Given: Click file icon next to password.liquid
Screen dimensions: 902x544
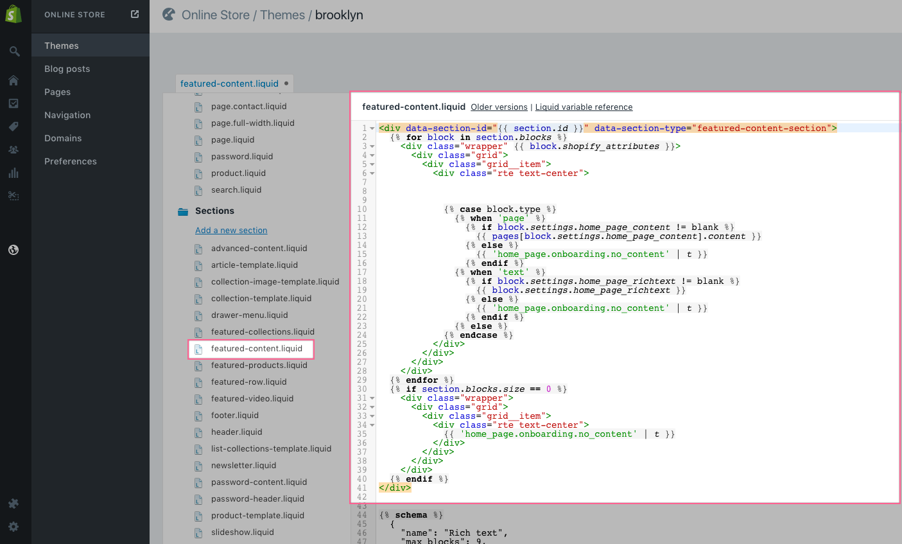Looking at the screenshot, I should [198, 157].
